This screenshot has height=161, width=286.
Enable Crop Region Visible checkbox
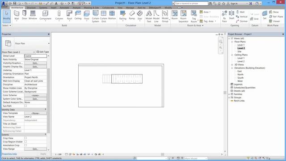coord(26,142)
